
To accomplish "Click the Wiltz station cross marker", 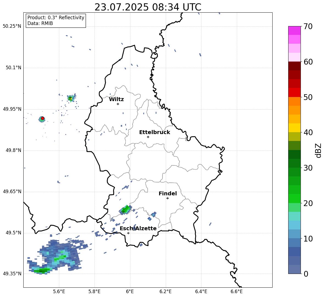I will click(118, 104).
